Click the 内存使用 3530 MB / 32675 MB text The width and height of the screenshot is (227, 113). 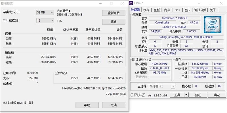(x=70, y=15)
